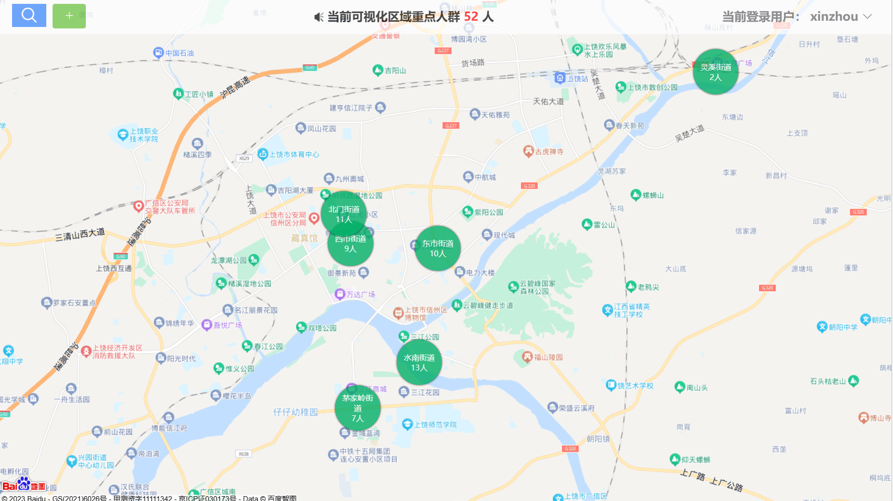The width and height of the screenshot is (893, 501).
Task: Click the 古虎禅寺 temple icon
Action: 528,151
